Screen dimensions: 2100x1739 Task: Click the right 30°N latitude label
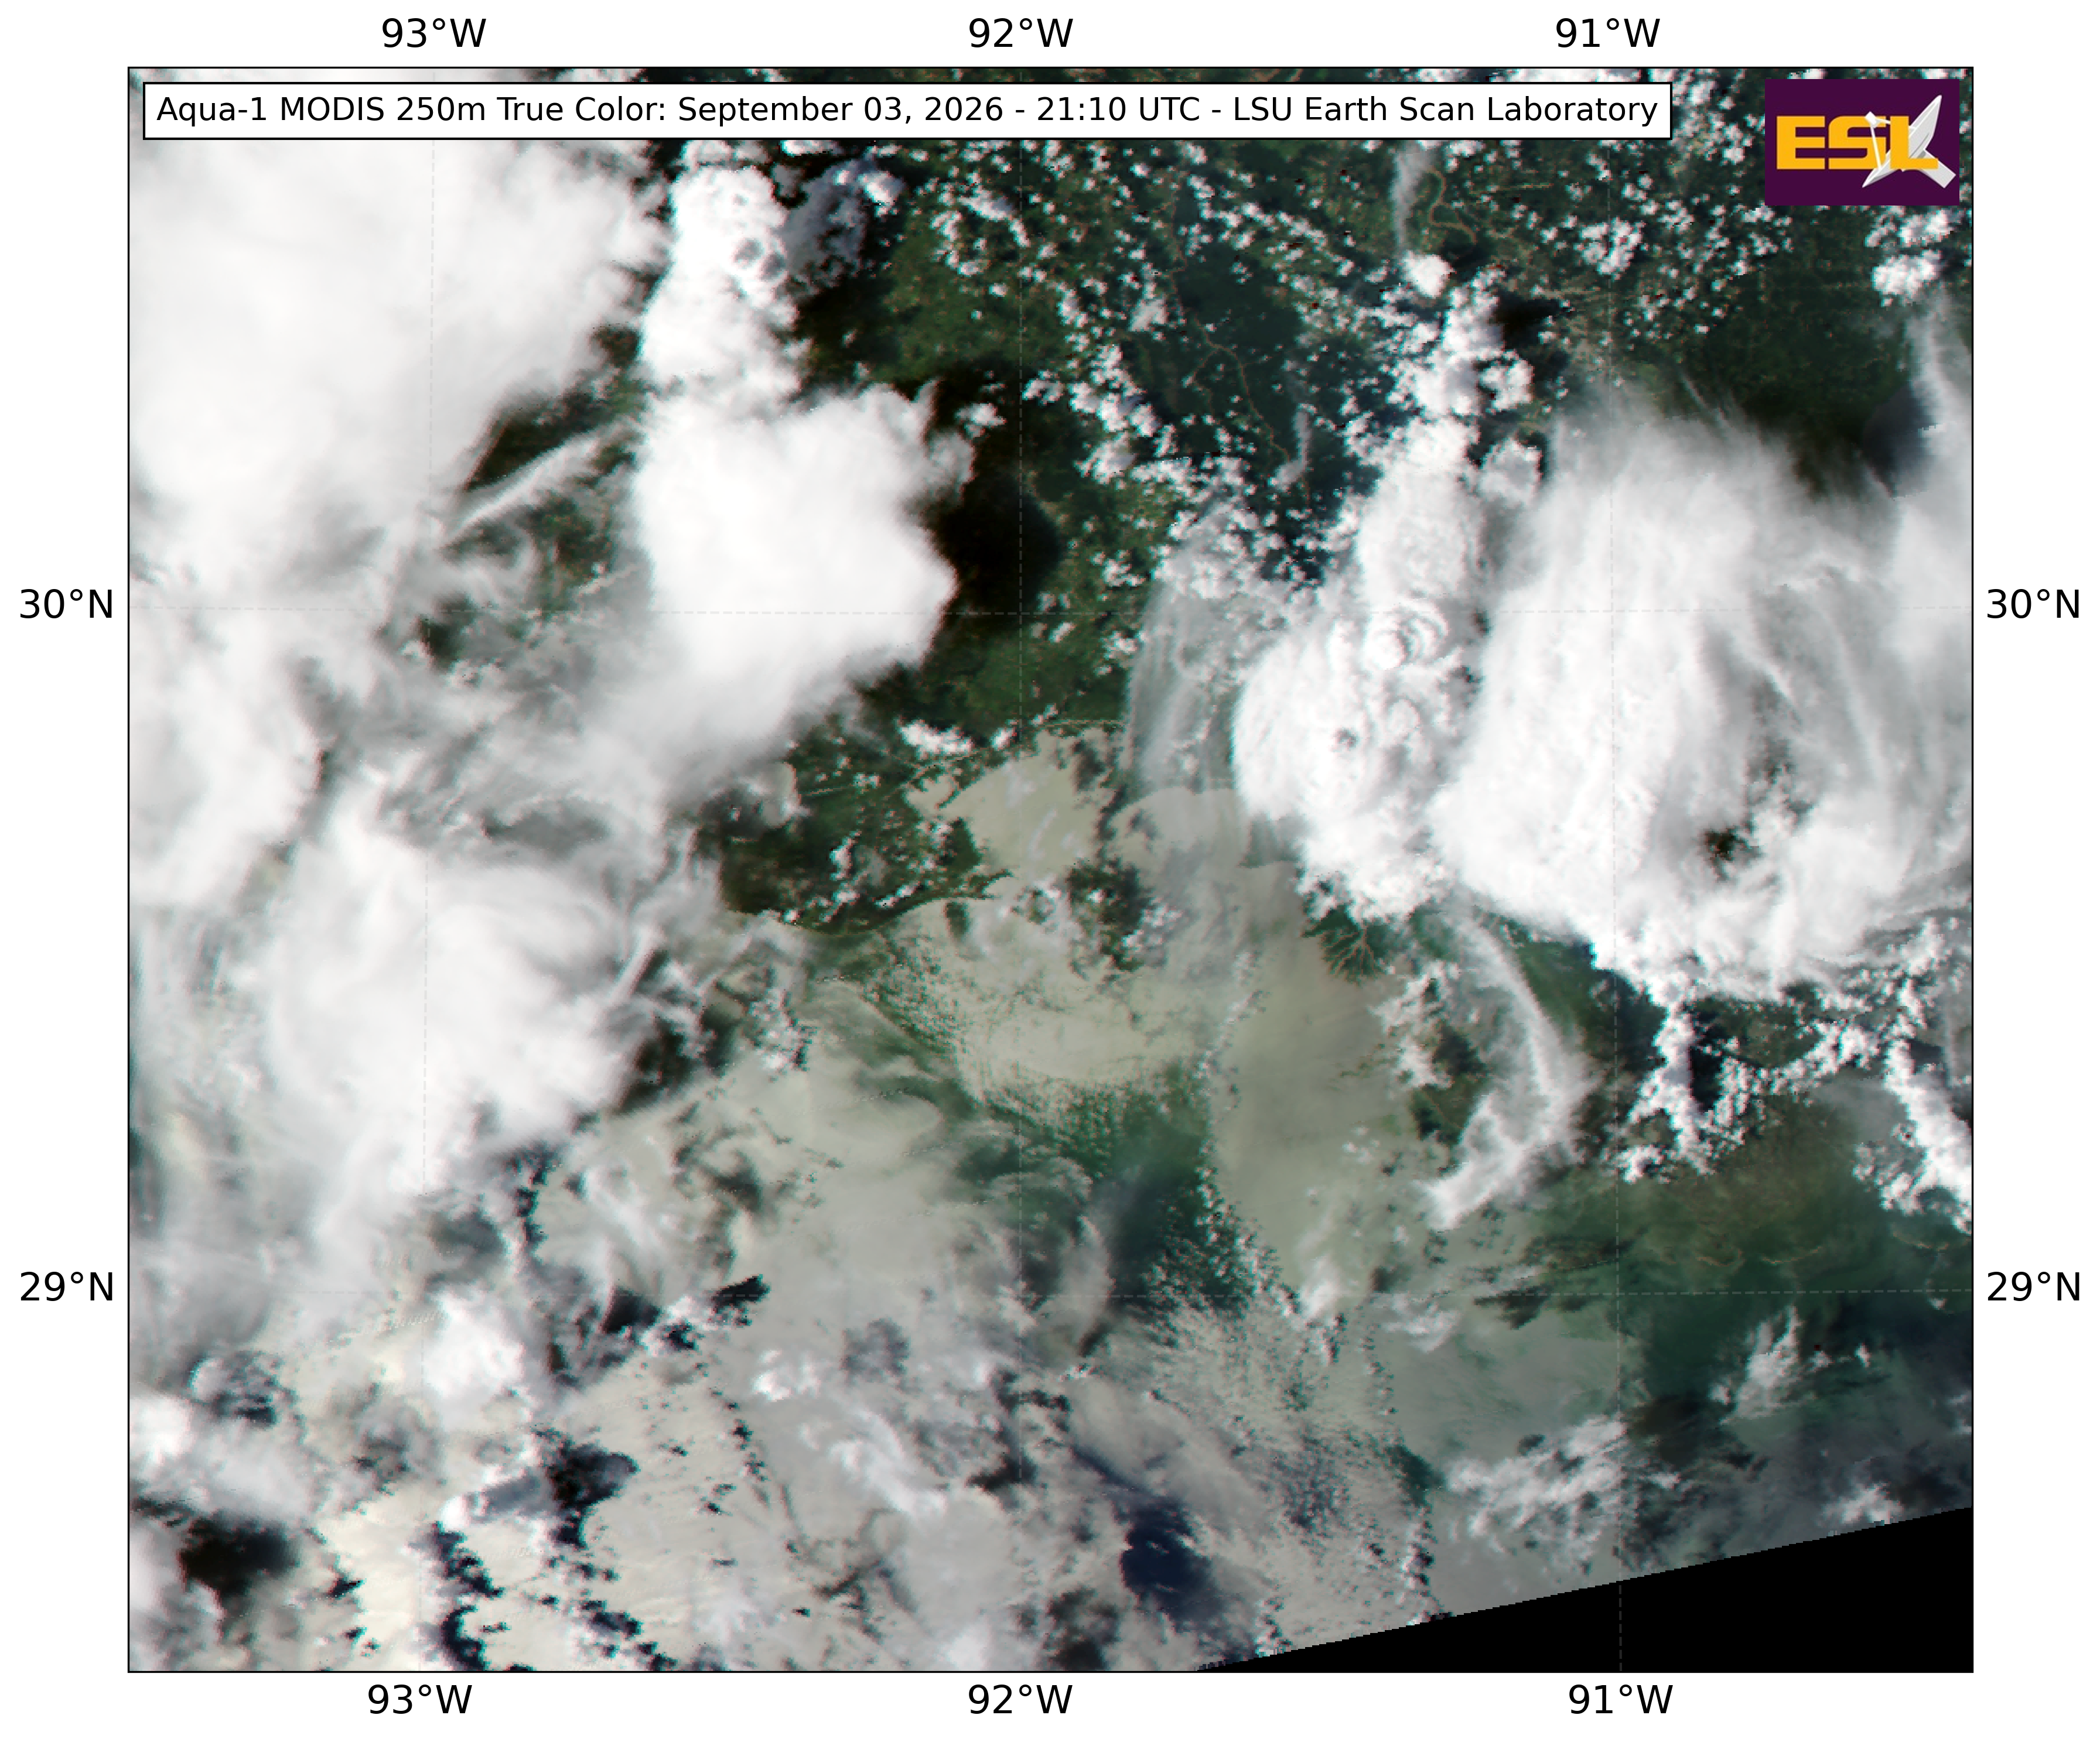coord(2033,605)
